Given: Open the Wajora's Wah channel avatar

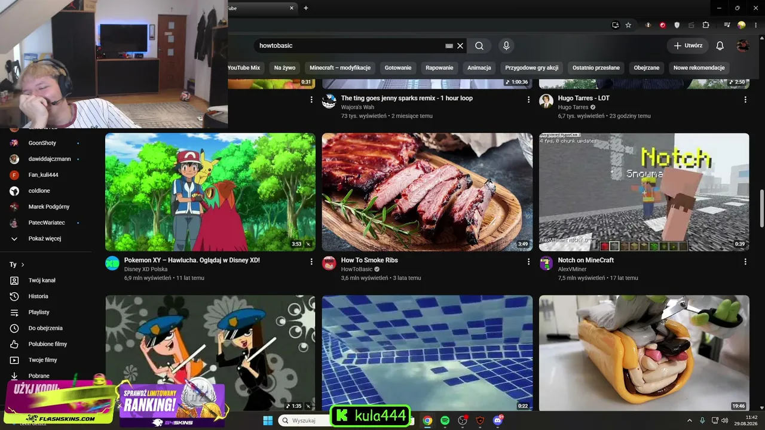Looking at the screenshot, I should click(x=329, y=101).
